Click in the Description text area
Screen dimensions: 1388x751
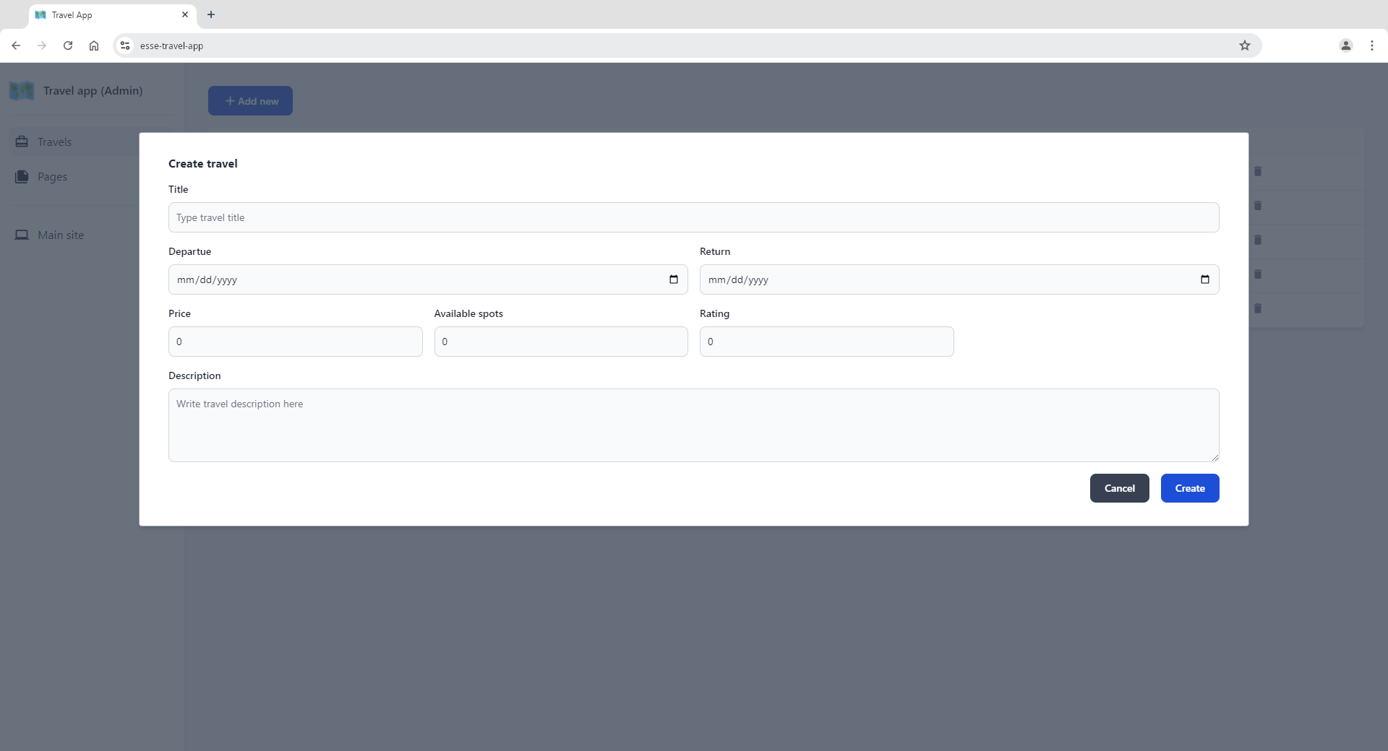[x=693, y=425]
